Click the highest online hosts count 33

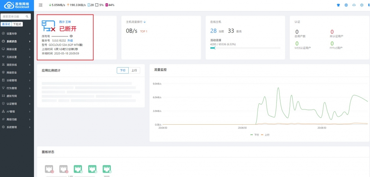231,31
